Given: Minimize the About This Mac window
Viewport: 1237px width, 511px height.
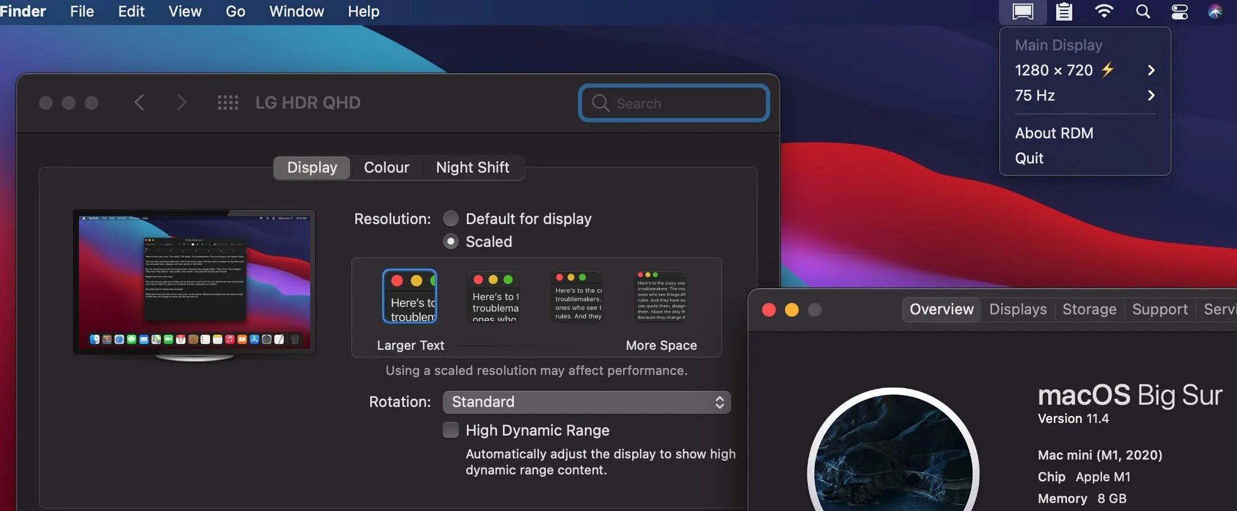Looking at the screenshot, I should click(x=792, y=309).
